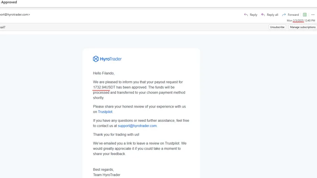
Task: Click the Team HyroTrader signature
Action: [x=107, y=175]
